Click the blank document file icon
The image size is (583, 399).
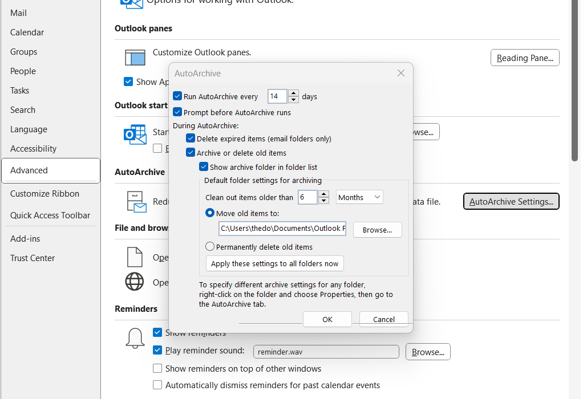pyautogui.click(x=135, y=257)
